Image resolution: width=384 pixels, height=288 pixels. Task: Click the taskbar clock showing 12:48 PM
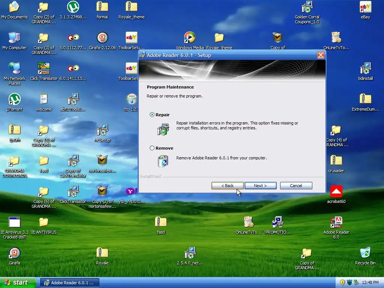coord(370,283)
